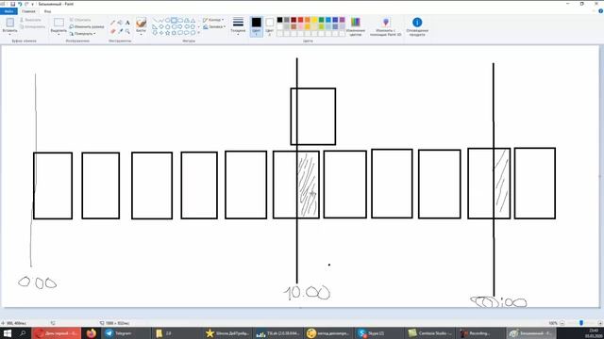Click the Undo arrow in quick access toolbar

[20, 4]
